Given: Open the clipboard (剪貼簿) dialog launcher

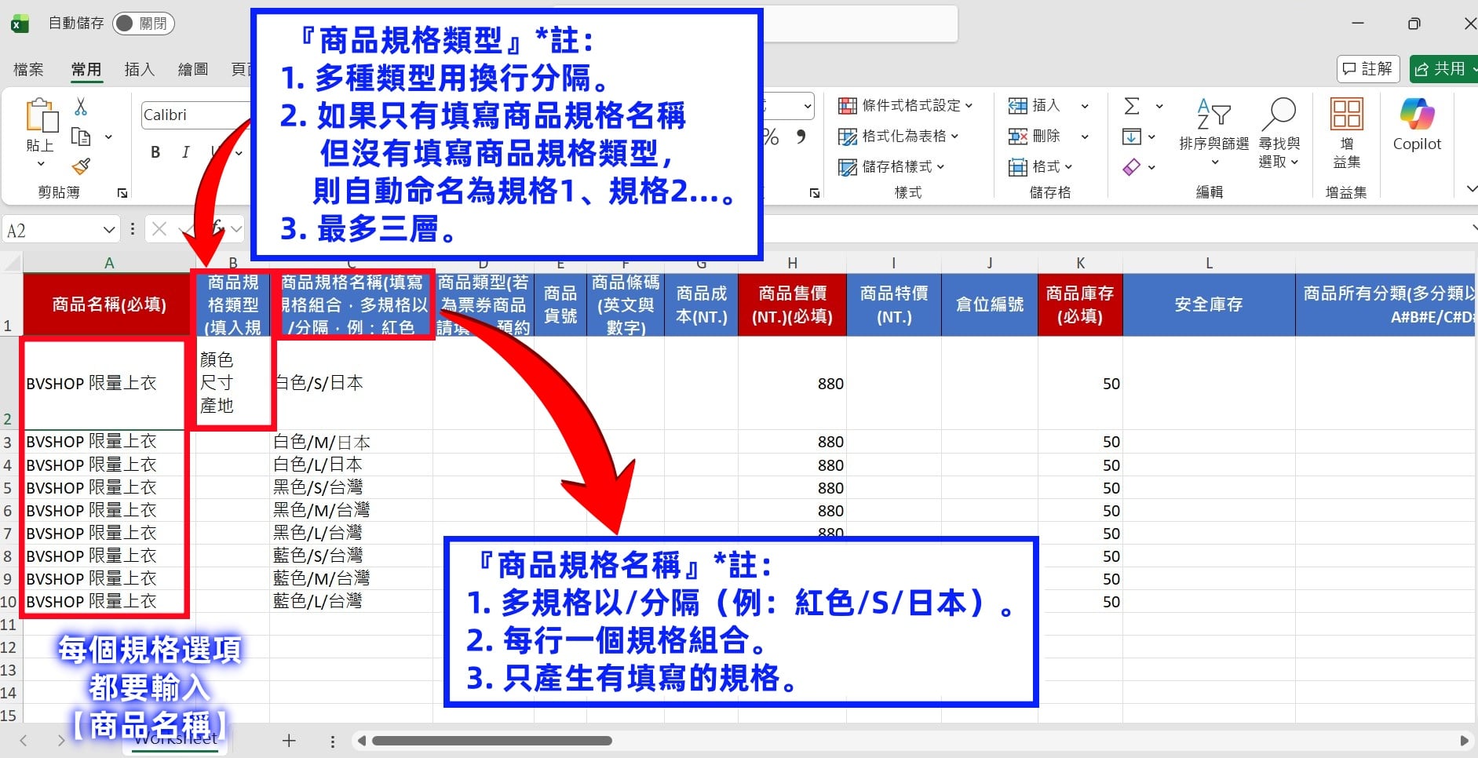Looking at the screenshot, I should pos(122,192).
